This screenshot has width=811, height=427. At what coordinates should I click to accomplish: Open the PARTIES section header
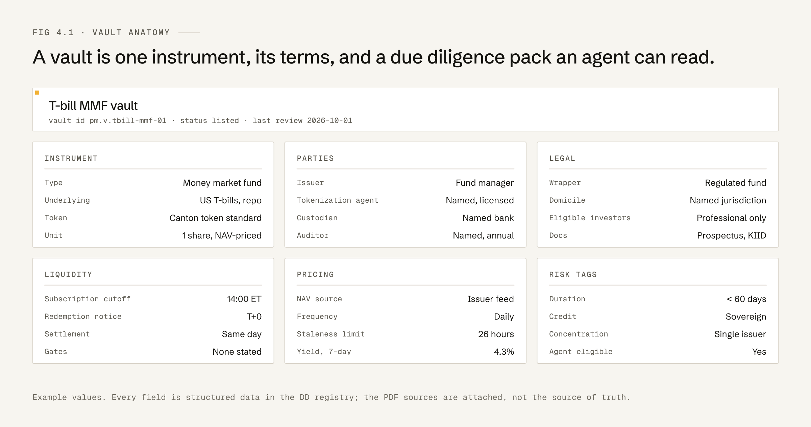[x=315, y=158]
